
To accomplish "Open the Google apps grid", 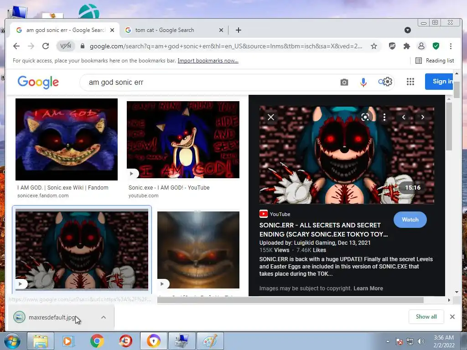I will 410,82.
